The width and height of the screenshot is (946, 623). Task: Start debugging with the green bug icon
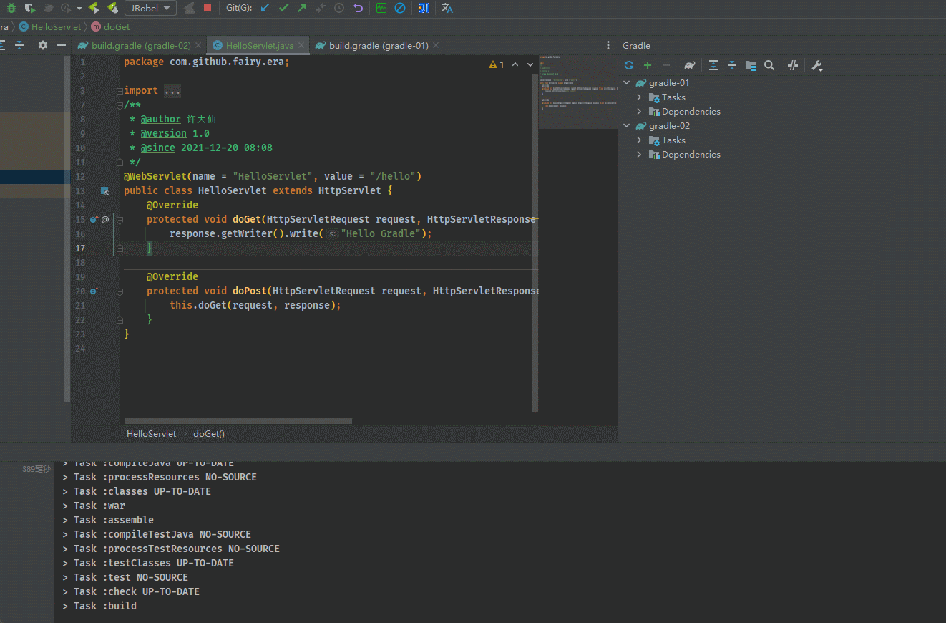pos(11,8)
